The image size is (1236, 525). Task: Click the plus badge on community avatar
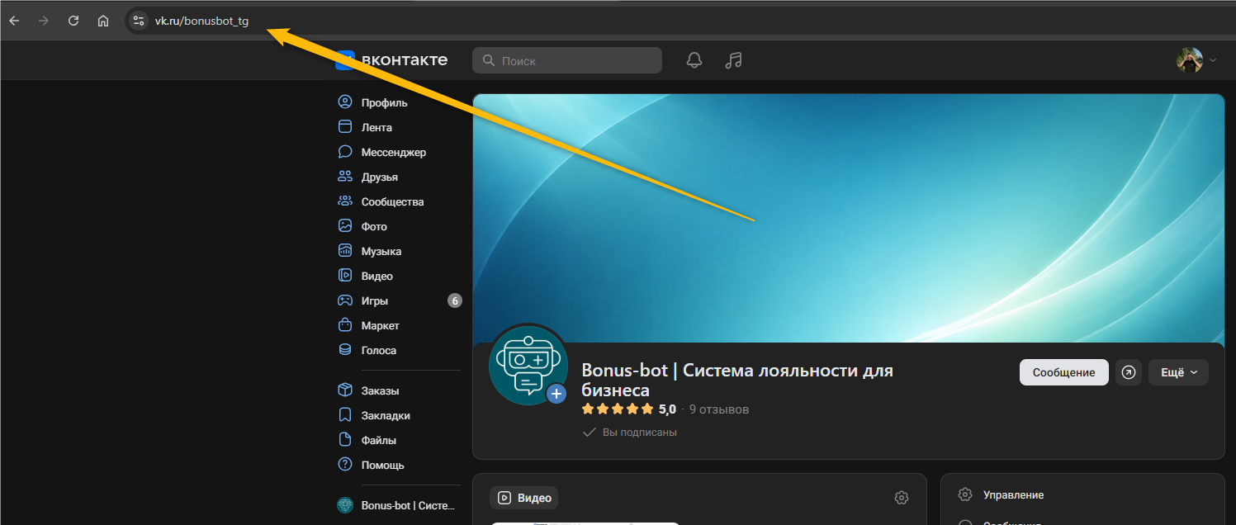tap(557, 394)
